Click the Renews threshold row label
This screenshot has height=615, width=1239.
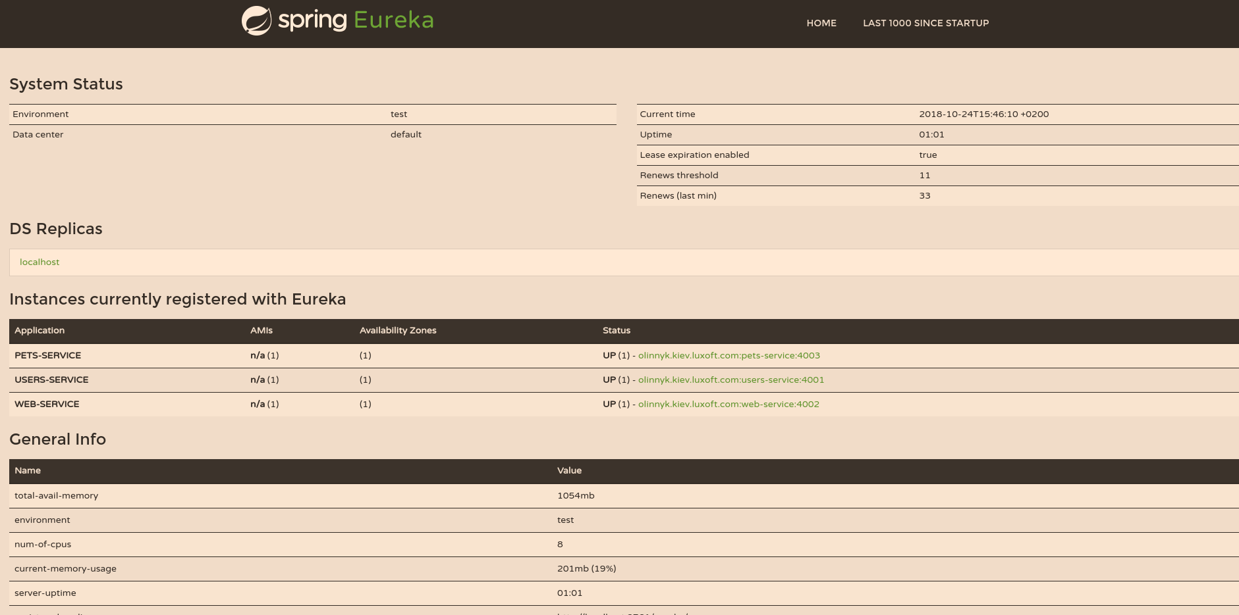point(678,175)
